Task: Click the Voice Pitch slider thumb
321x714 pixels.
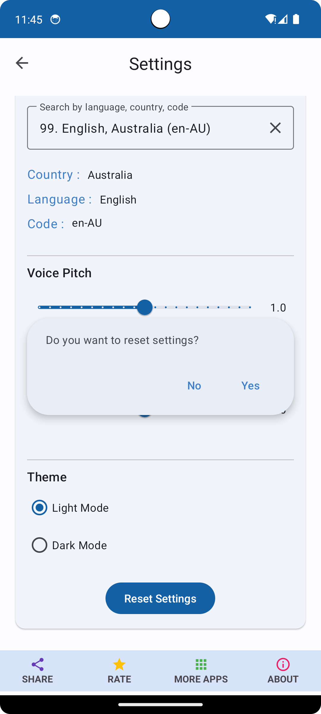Action: coord(145,307)
